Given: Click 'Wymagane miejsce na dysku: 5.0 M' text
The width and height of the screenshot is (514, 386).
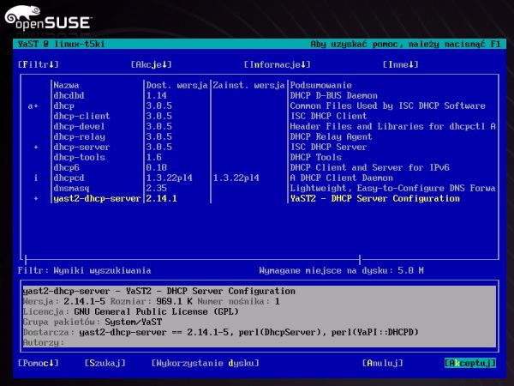Looking at the screenshot, I should click(341, 270).
